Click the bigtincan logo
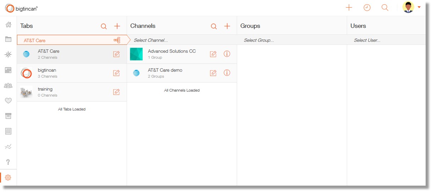 (x=21, y=8)
